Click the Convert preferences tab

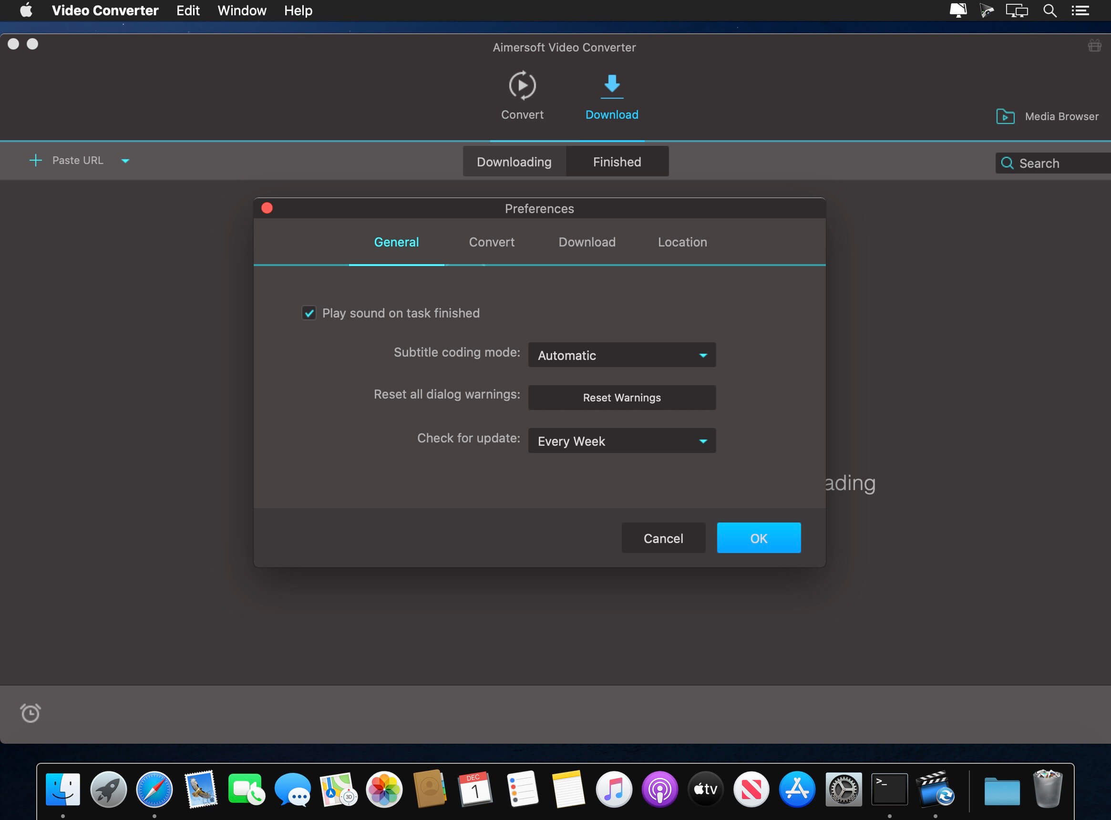491,241
